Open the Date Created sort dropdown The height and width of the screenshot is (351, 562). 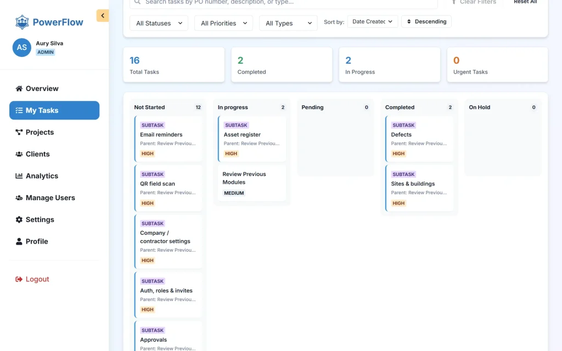[x=373, y=21]
